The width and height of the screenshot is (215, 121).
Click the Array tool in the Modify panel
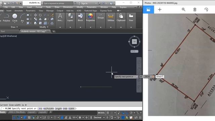click(45, 23)
